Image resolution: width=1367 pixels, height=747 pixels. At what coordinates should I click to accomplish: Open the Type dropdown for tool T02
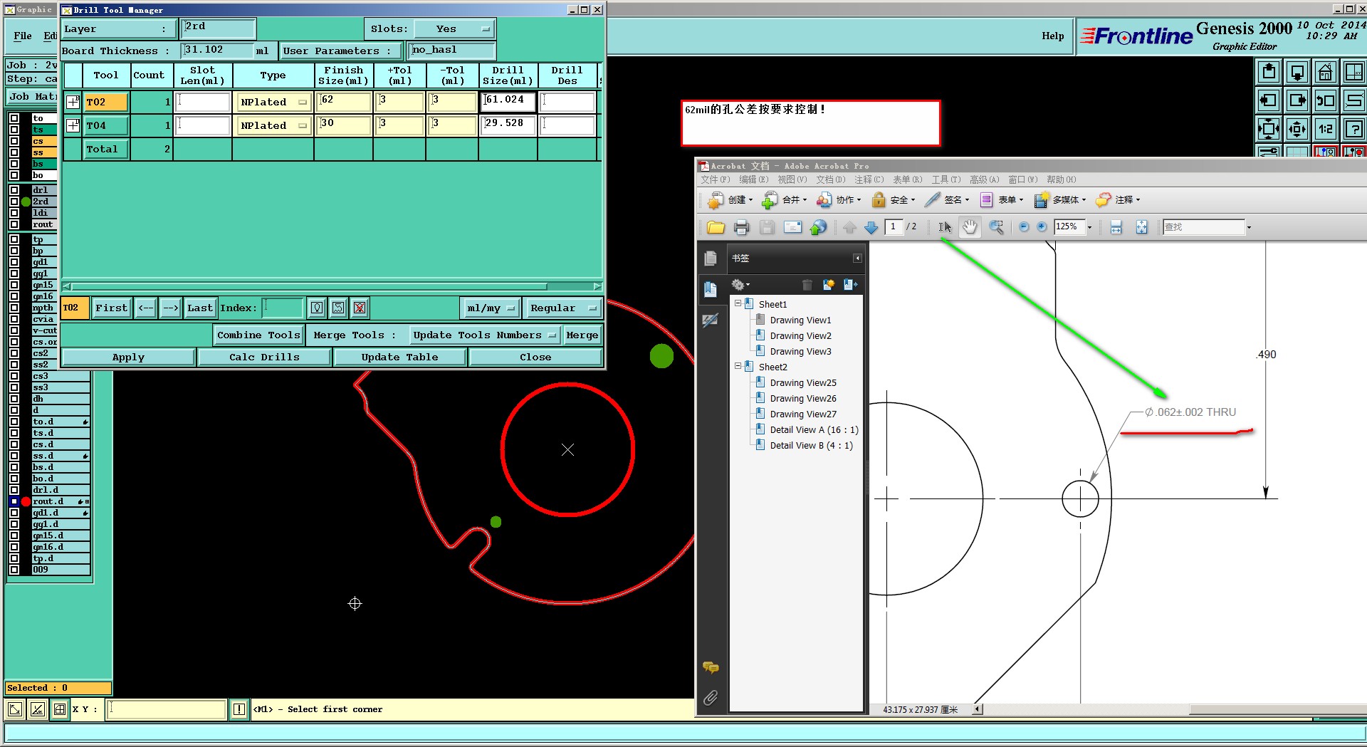coord(273,103)
